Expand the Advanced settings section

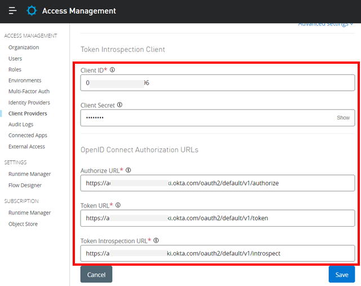tap(326, 24)
